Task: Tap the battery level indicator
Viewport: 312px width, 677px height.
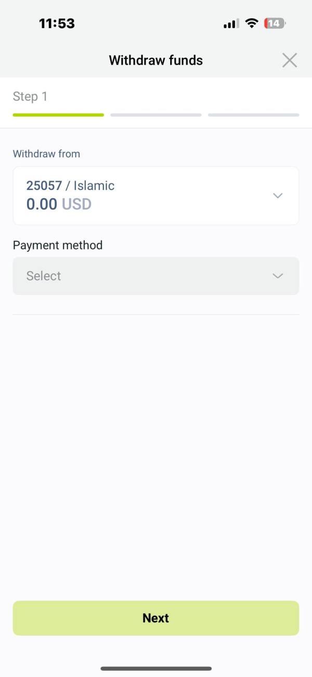Action: (x=275, y=23)
